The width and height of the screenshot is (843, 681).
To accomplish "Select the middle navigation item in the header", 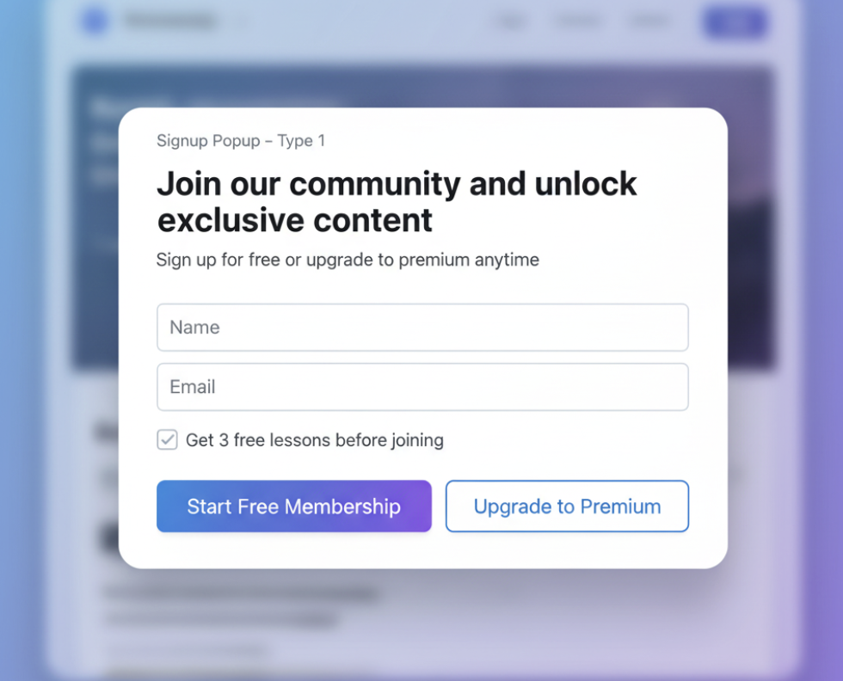I will coord(578,21).
